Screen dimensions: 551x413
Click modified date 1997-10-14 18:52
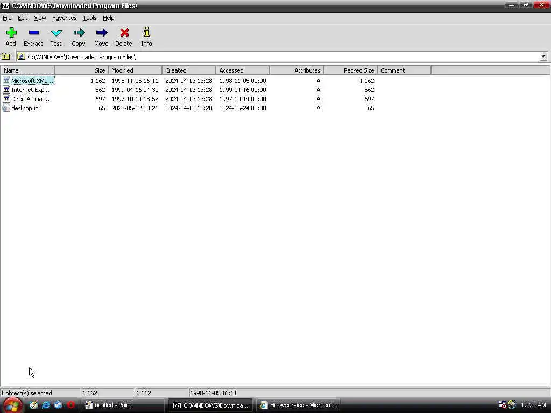click(135, 99)
